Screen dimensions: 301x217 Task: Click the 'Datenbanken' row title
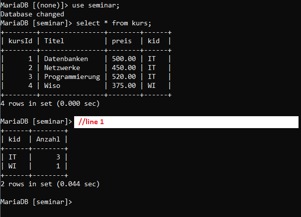[66, 59]
